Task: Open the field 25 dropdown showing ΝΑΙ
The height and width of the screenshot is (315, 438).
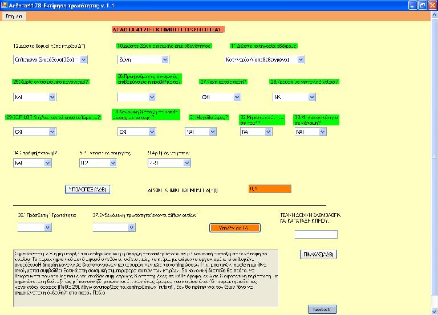Action: pyautogui.click(x=52, y=97)
